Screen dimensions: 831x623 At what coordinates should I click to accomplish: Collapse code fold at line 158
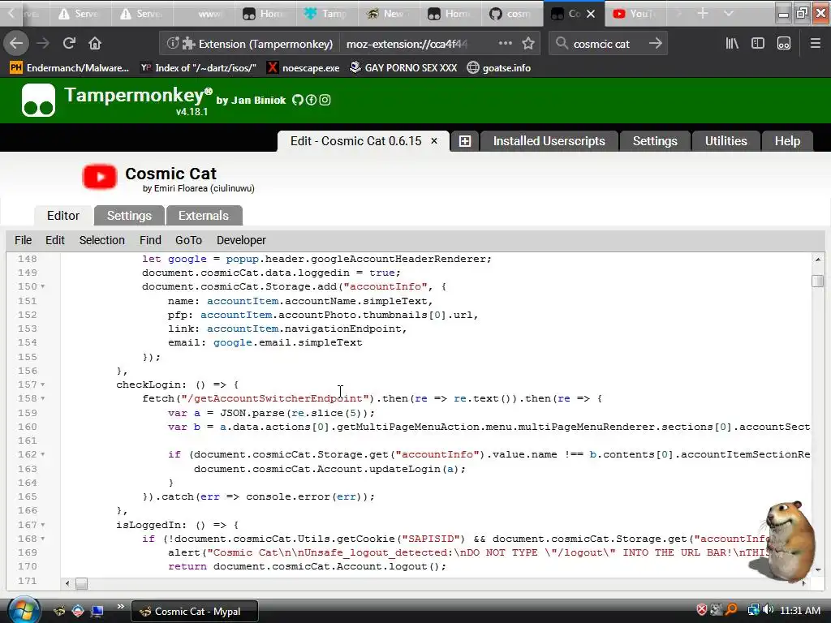(43, 398)
